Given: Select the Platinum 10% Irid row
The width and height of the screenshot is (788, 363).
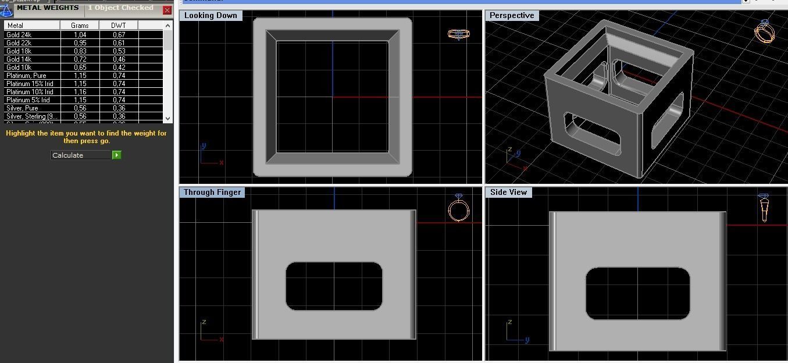Looking at the screenshot, I should (84, 92).
